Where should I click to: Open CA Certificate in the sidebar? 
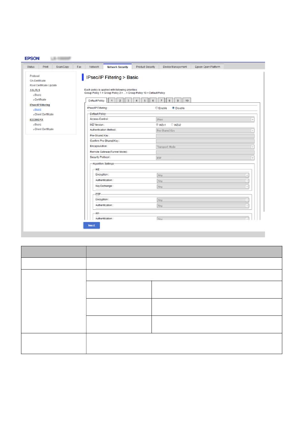coord(38,81)
